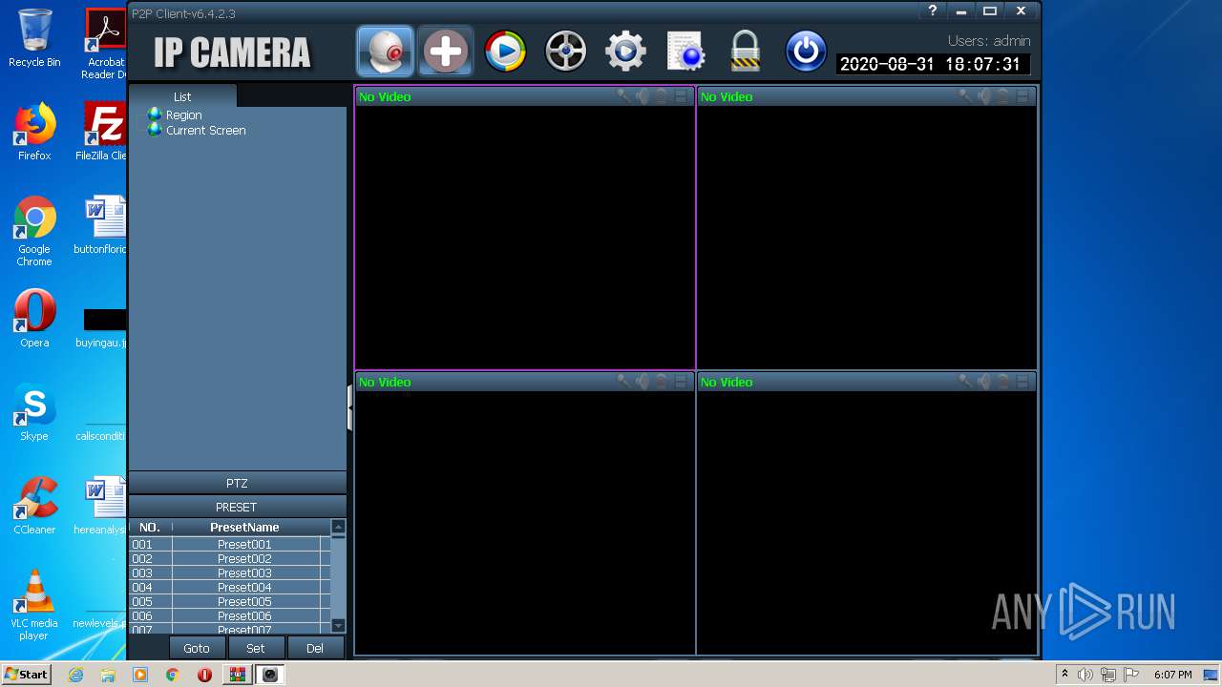Toggle speaker in top-left video pane
The image size is (1222, 687).
tap(643, 96)
